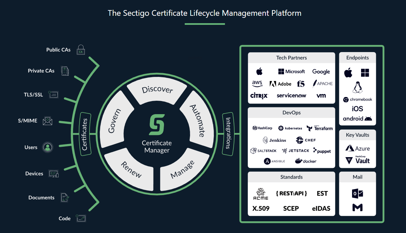Click the Public CAs padlock icon

[x=80, y=49]
